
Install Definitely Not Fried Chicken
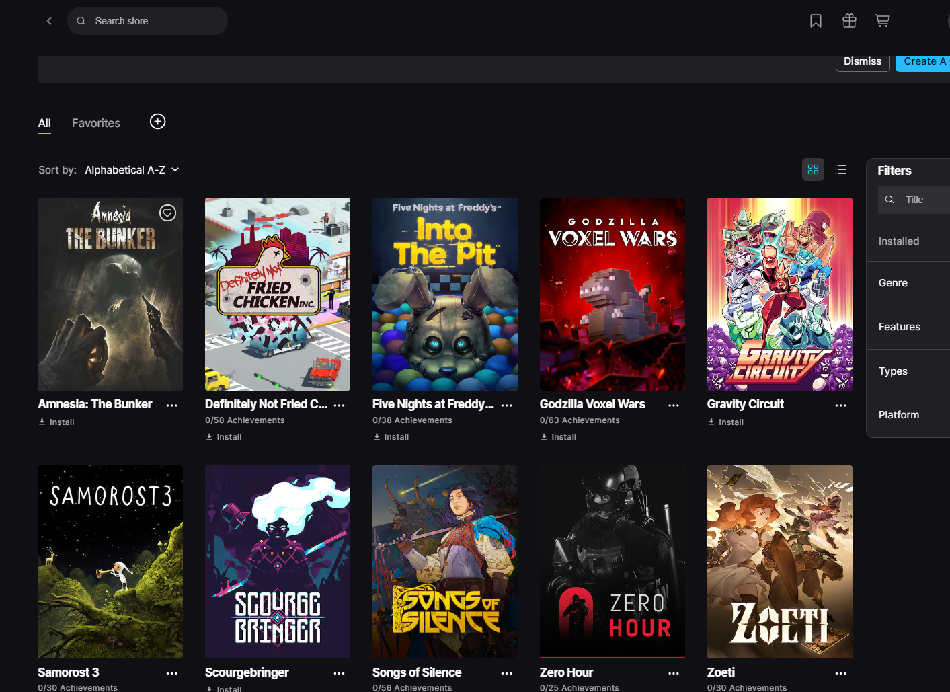click(x=224, y=437)
